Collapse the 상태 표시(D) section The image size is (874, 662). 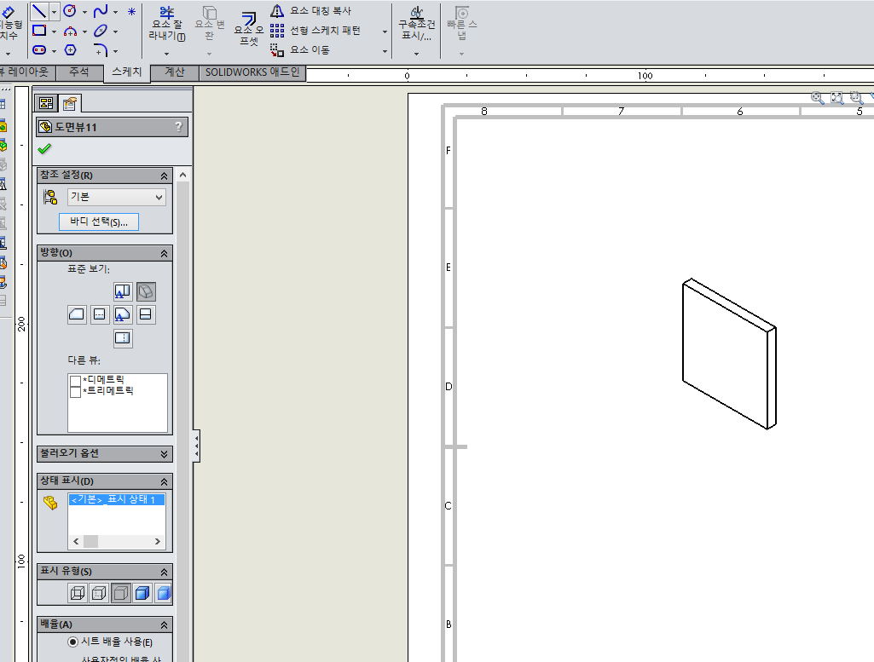[164, 482]
